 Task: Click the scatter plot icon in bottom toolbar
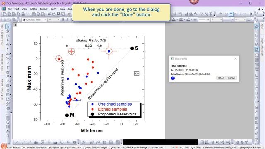[x=23, y=142]
